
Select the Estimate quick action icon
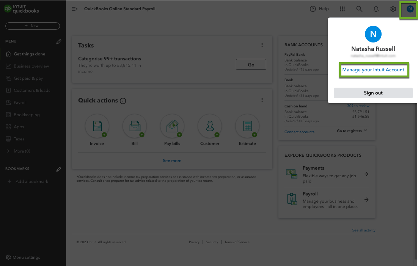point(247,126)
